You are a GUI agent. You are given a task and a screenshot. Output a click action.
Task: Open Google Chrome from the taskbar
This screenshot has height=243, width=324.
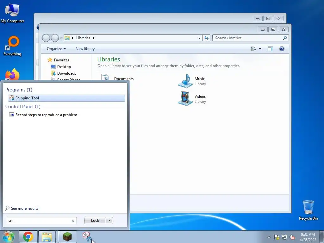[28, 237]
